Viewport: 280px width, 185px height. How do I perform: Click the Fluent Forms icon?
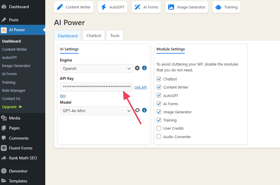point(4,148)
